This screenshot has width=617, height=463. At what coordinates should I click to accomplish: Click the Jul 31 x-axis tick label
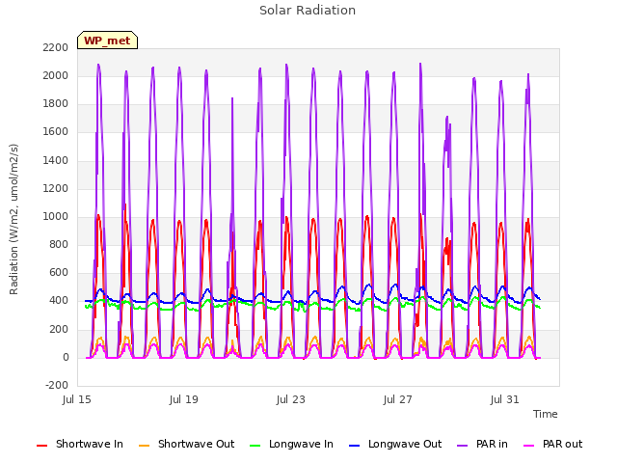[x=505, y=399]
